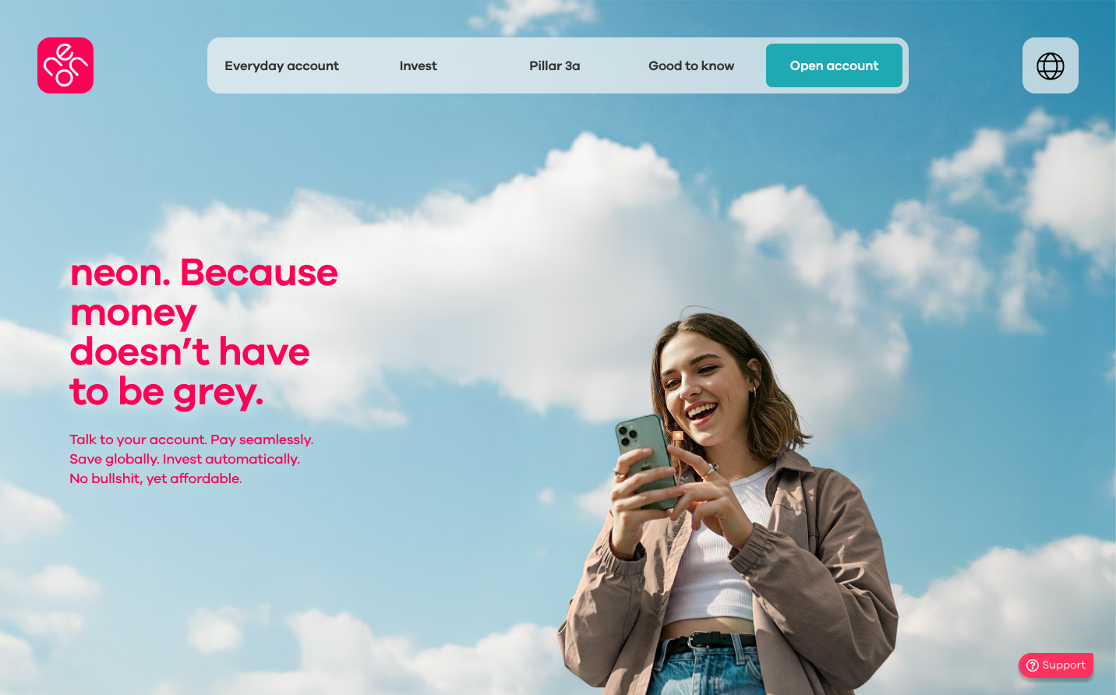The width and height of the screenshot is (1116, 695).
Task: Click the teal Open account button
Action: click(x=834, y=65)
